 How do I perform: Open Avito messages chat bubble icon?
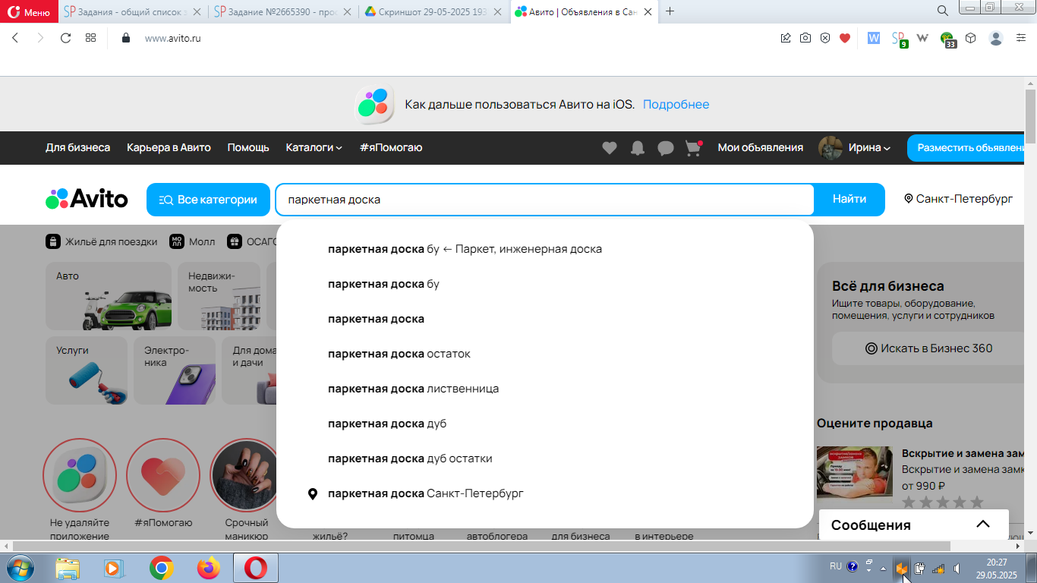pyautogui.click(x=666, y=148)
